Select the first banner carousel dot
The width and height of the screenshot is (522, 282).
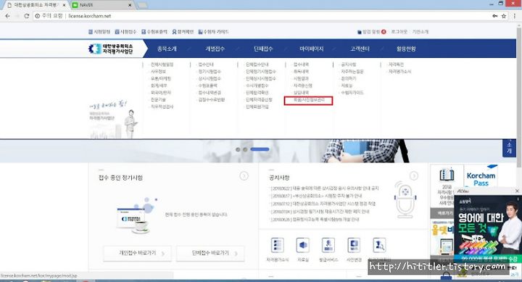(x=238, y=149)
